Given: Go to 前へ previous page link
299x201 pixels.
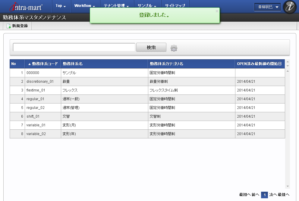Looking at the screenshot, I should click(x=255, y=195).
